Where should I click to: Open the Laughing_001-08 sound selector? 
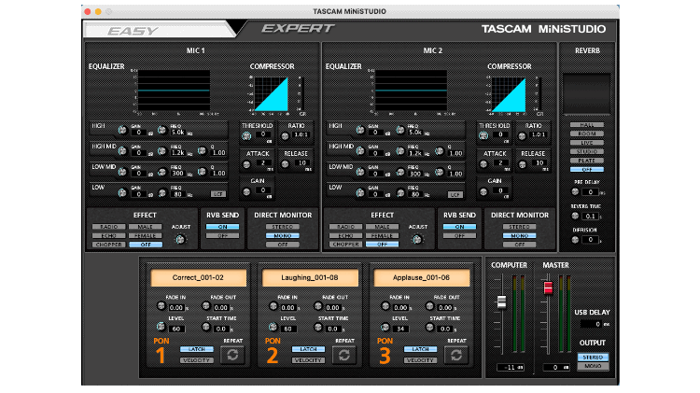(310, 278)
